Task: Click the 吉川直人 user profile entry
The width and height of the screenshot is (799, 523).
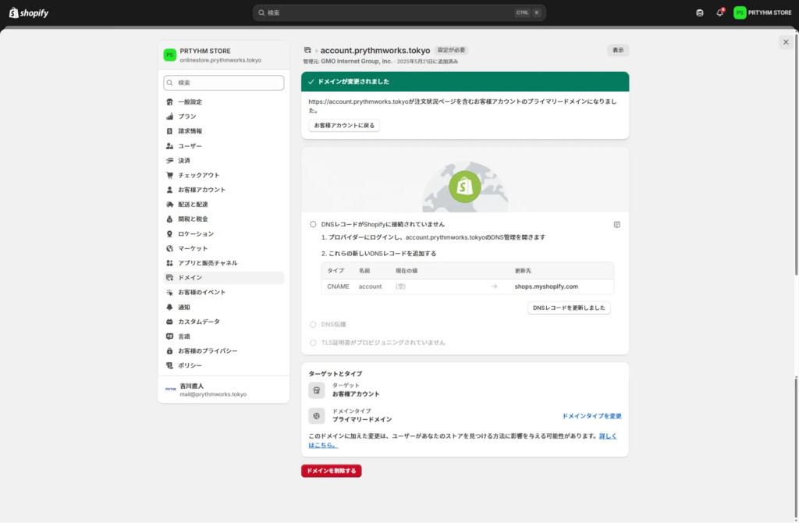Action: click(224, 390)
